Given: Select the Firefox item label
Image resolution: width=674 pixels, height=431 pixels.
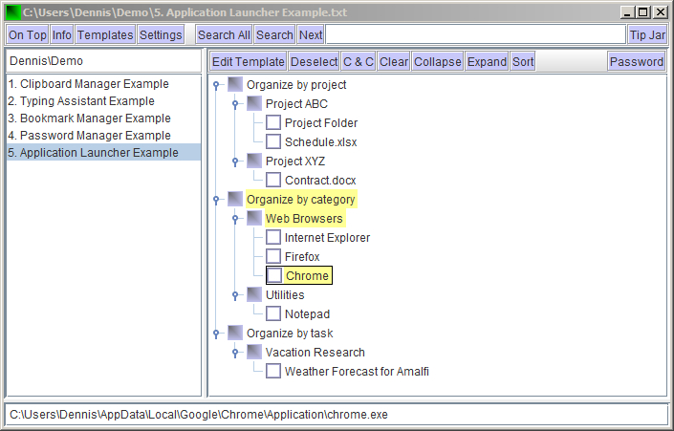Looking at the screenshot, I should tap(302, 256).
